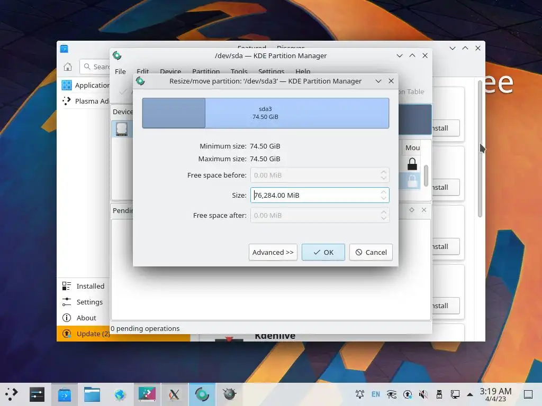Open the Partition menu

point(206,71)
